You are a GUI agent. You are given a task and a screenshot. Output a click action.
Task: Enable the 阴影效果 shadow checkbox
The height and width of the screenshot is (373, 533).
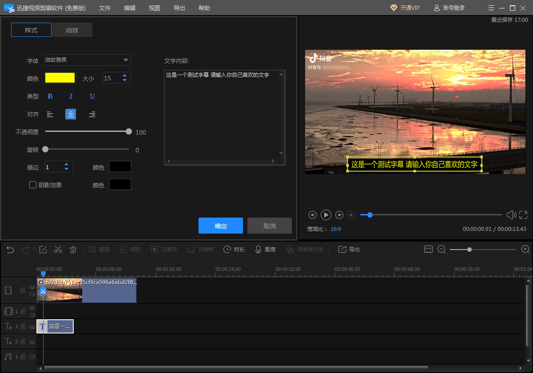(x=33, y=185)
